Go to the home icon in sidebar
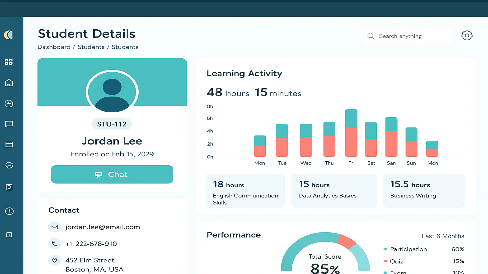 9,83
